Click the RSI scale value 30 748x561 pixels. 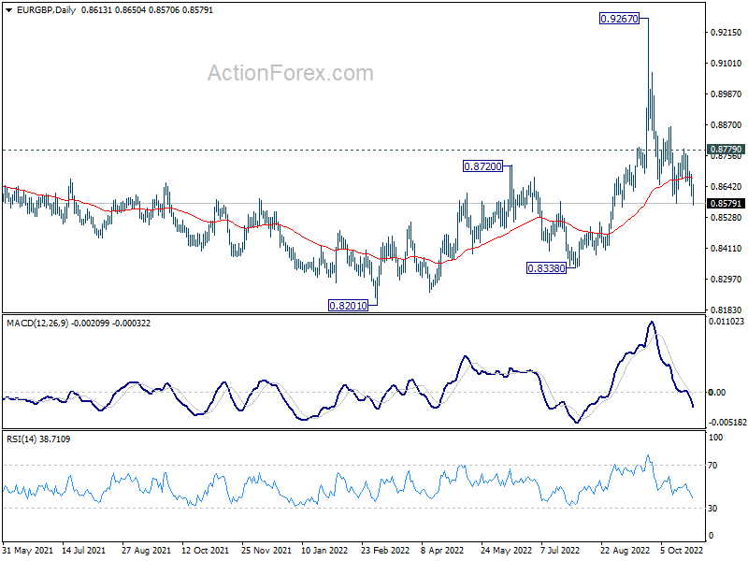(712, 509)
